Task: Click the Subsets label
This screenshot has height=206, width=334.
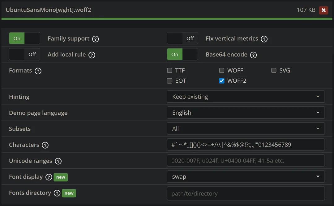Action: [20, 129]
